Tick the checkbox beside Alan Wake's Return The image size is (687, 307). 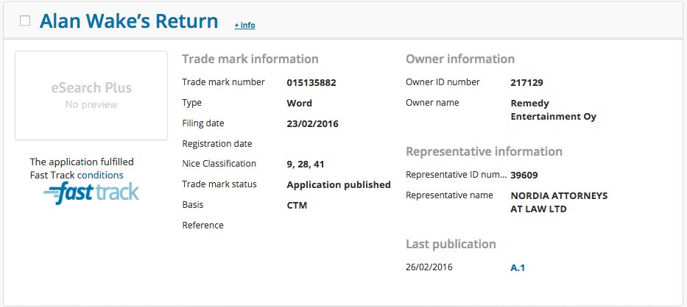coord(25,21)
